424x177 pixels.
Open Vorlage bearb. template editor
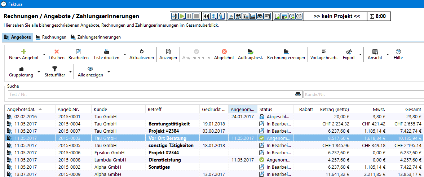(x=324, y=52)
